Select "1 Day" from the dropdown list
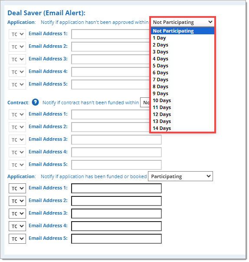This screenshot has height=262, width=249. 183,38
